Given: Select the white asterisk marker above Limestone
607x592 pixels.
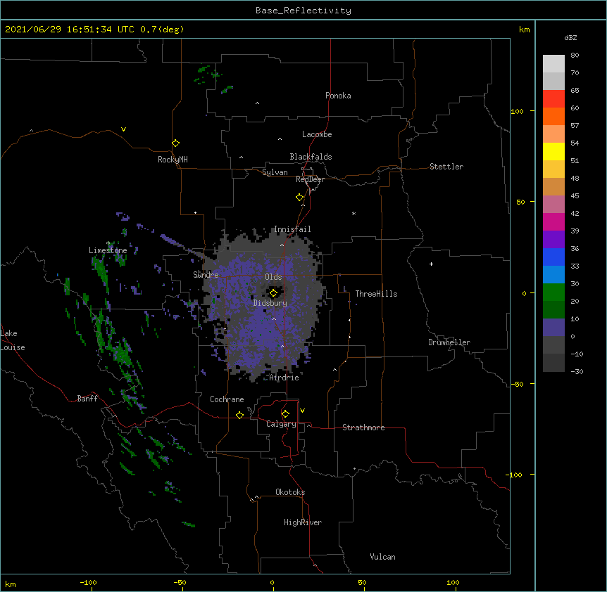Looking at the screenshot, I should pos(108,243).
